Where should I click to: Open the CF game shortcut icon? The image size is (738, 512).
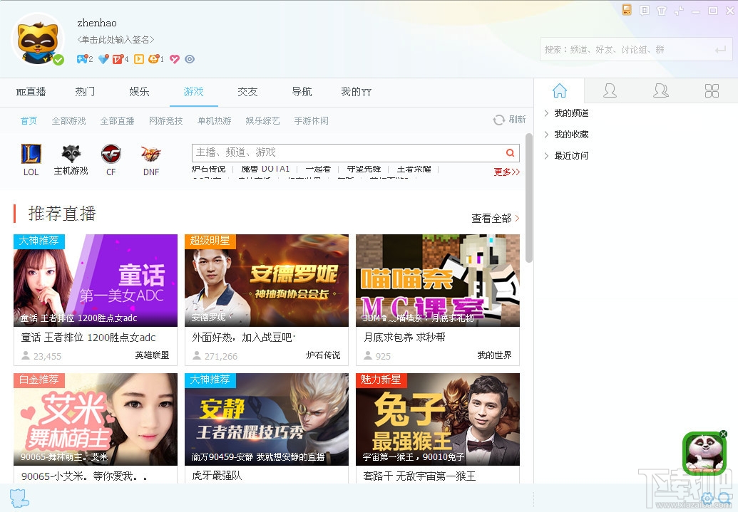111,155
